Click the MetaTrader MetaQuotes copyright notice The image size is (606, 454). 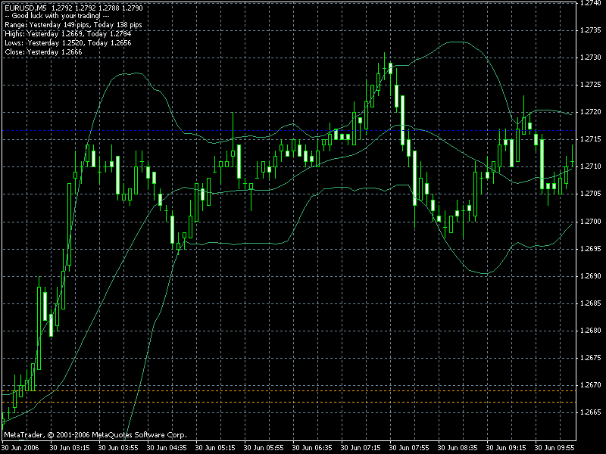(95, 434)
